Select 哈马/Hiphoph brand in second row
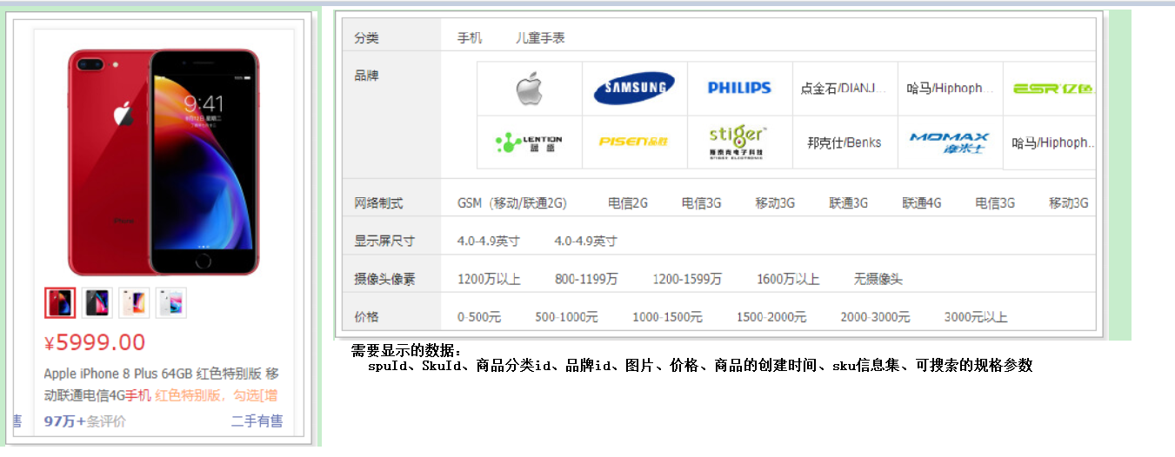Screen dimensions: 1175x457 pos(1051,142)
